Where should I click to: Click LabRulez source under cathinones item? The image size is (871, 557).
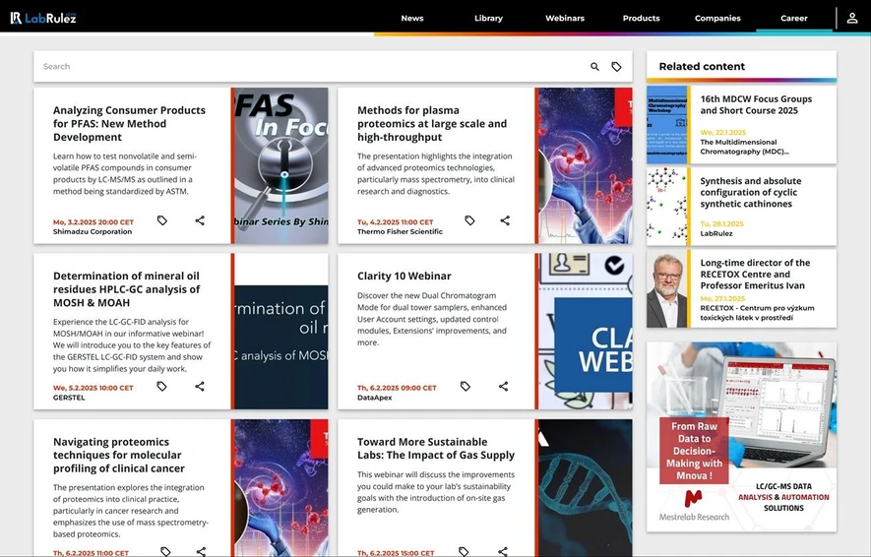click(x=716, y=233)
